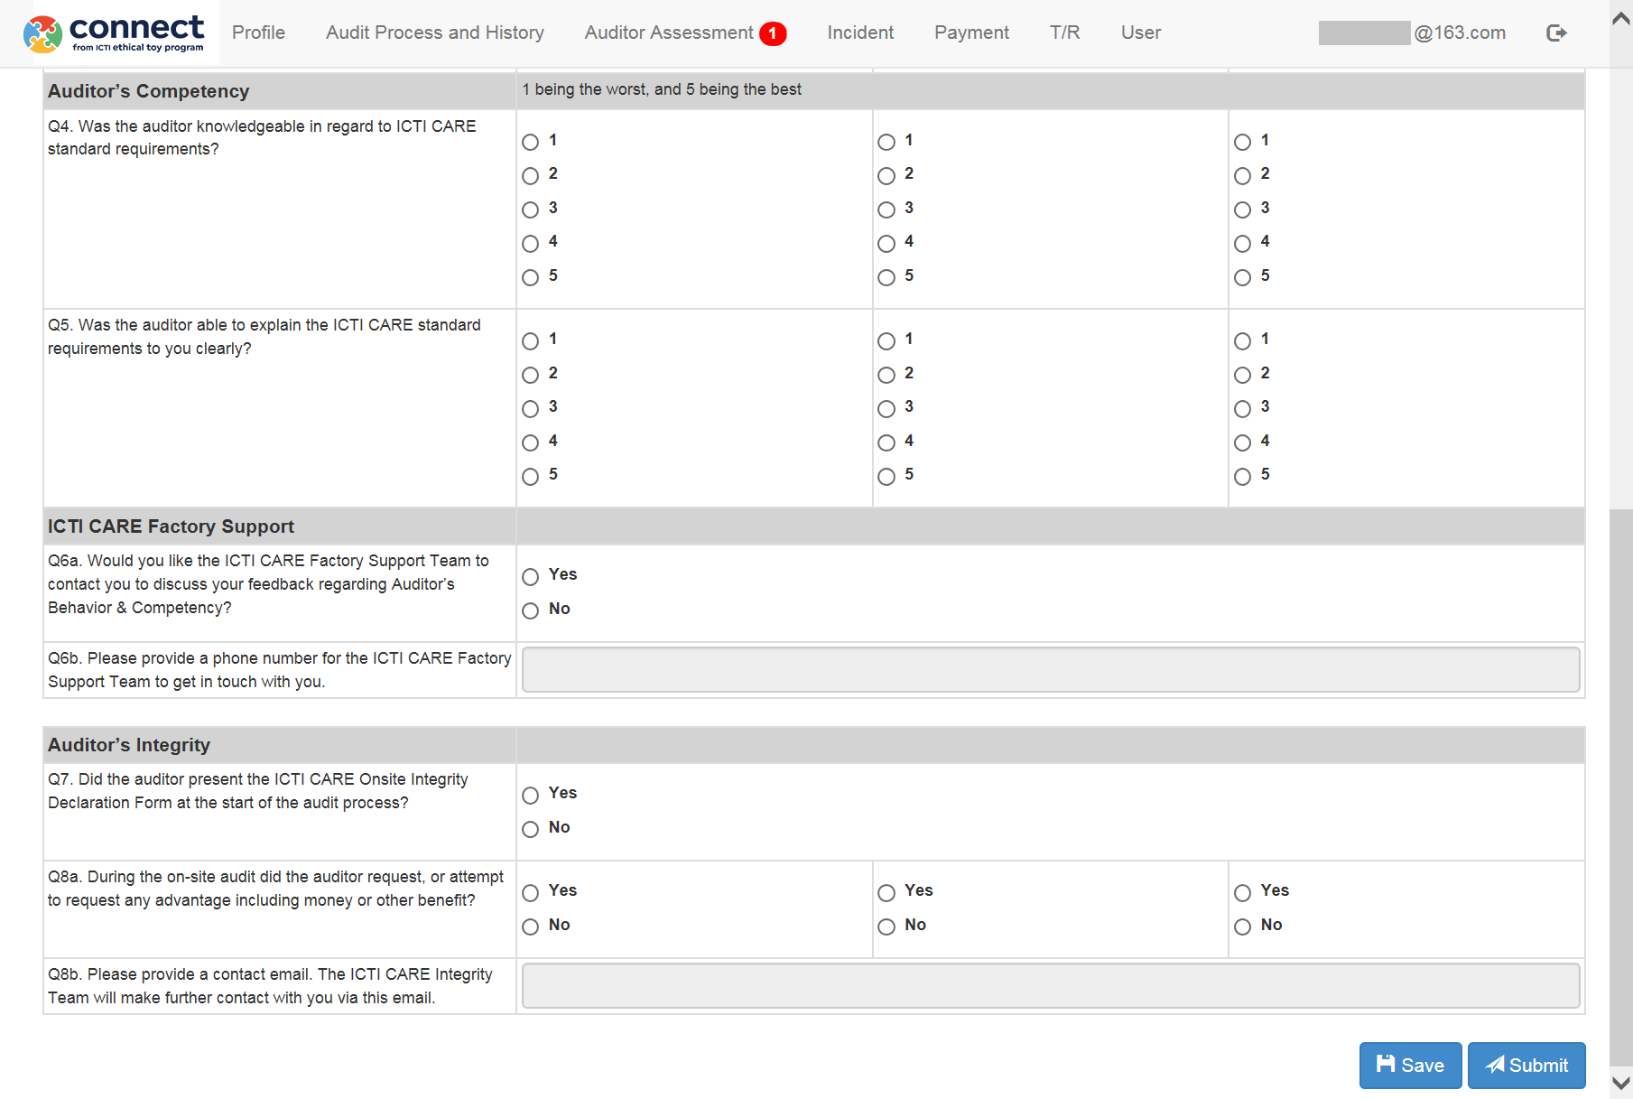Open Audit Process and History menu

(435, 33)
